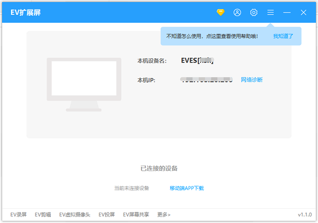This screenshot has width=318, height=223.
Task: Click the blurred local IP address
Action: point(206,80)
